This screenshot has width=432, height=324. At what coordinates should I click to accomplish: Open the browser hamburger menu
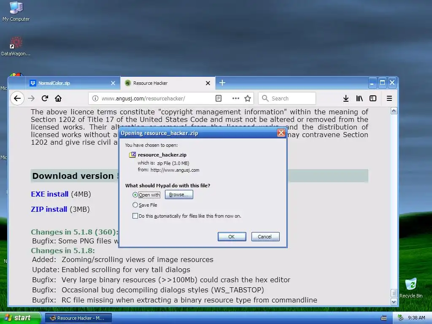click(389, 98)
